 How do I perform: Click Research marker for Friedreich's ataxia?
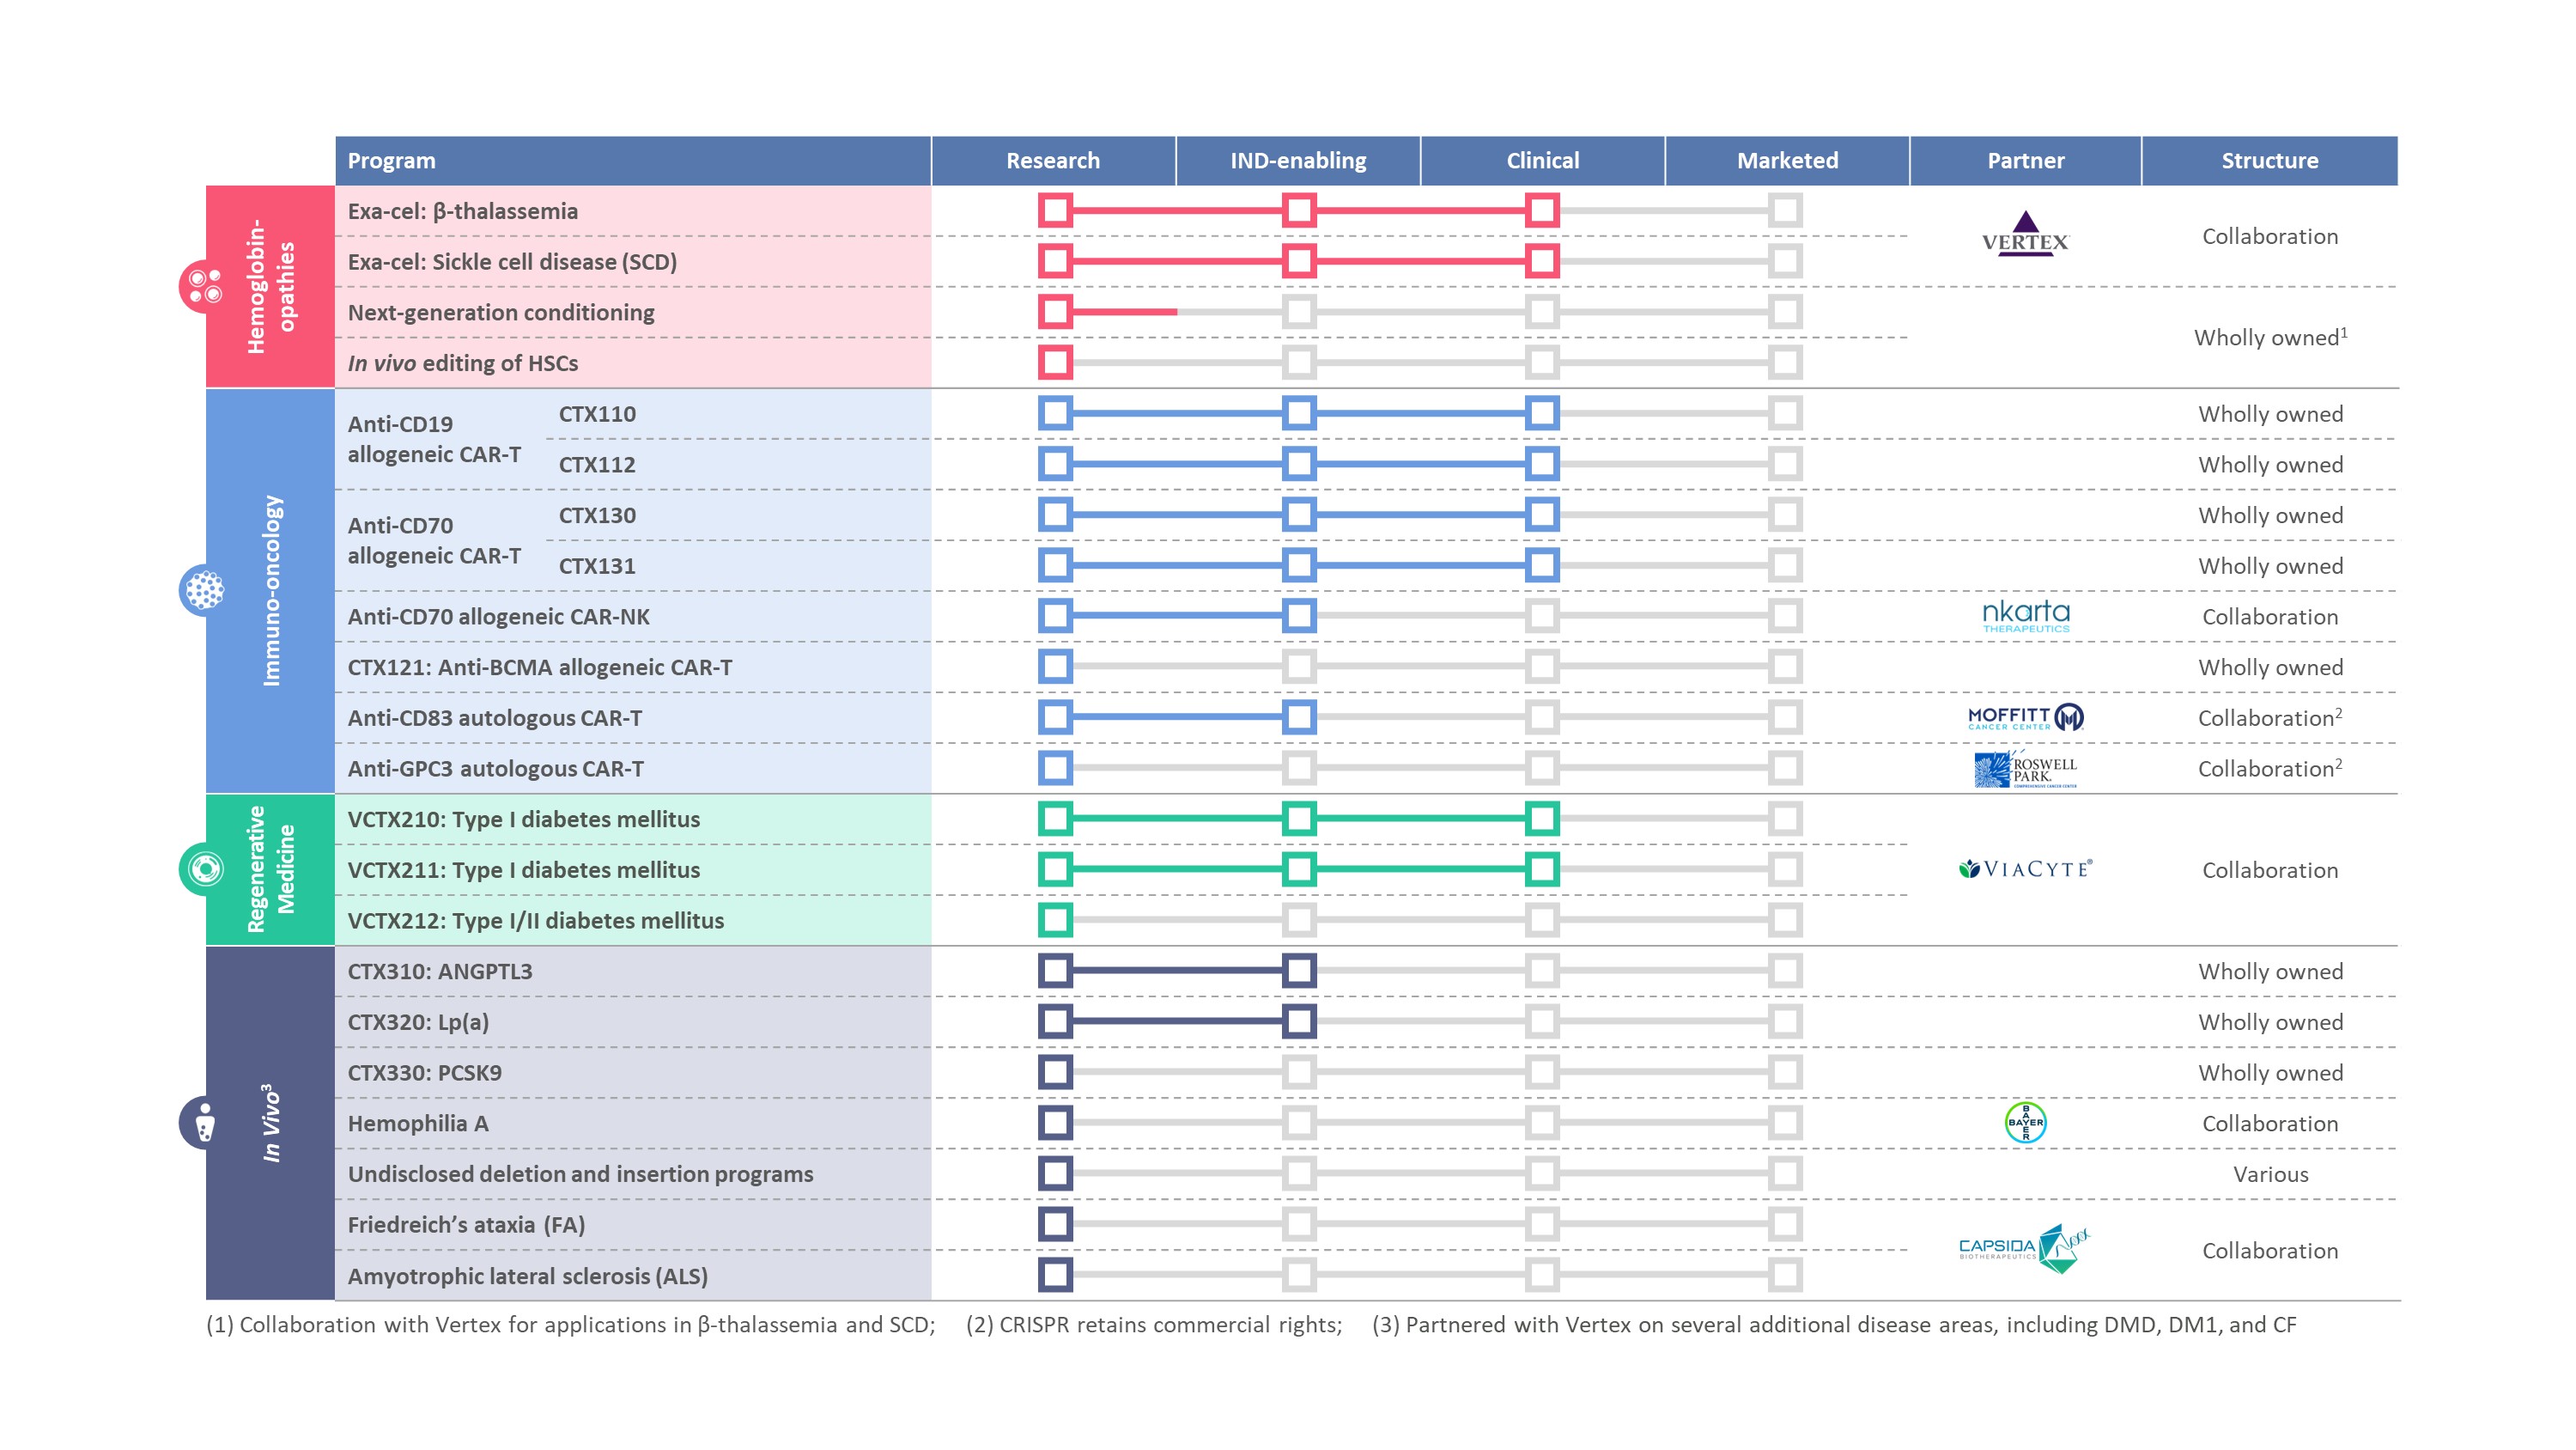(x=1055, y=1224)
